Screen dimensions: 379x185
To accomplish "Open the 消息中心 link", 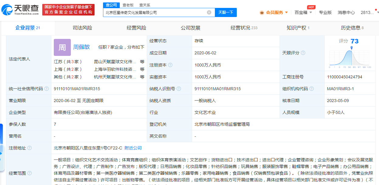I will coord(346,12).
